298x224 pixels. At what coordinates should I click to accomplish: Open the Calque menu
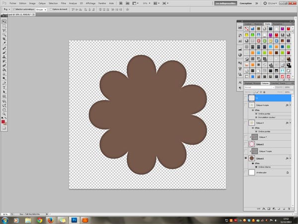pyautogui.click(x=42, y=3)
